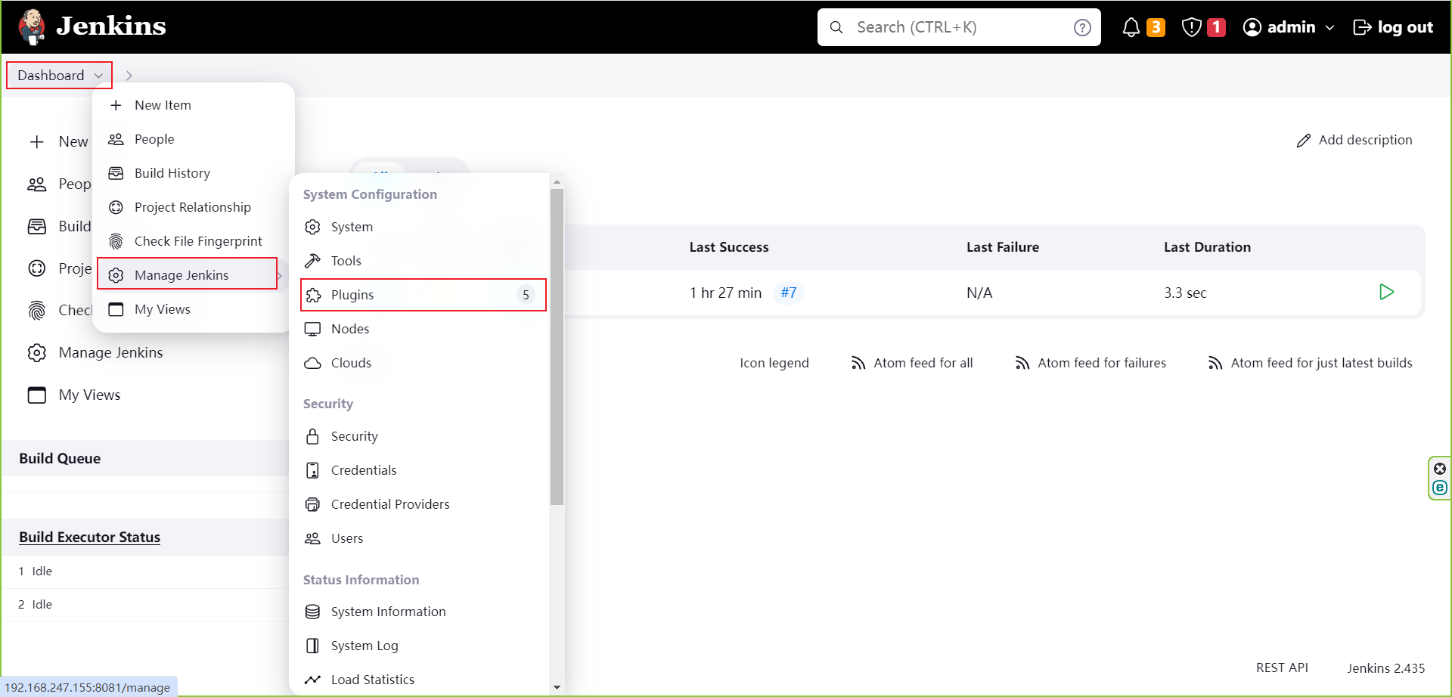Image resolution: width=1452 pixels, height=697 pixels.
Task: Open the System Log
Action: (364, 646)
